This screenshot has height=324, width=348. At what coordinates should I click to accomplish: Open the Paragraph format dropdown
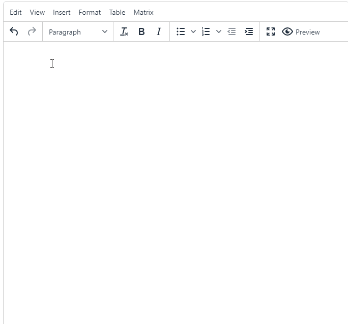[78, 31]
